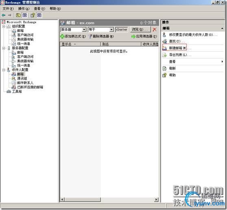Open the 帮助 menu
The image size is (227, 210).
[x=55, y=9]
